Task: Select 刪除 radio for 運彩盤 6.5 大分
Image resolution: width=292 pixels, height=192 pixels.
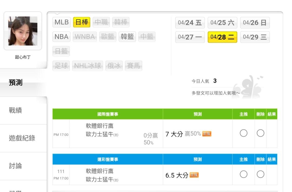Action: click(x=260, y=174)
